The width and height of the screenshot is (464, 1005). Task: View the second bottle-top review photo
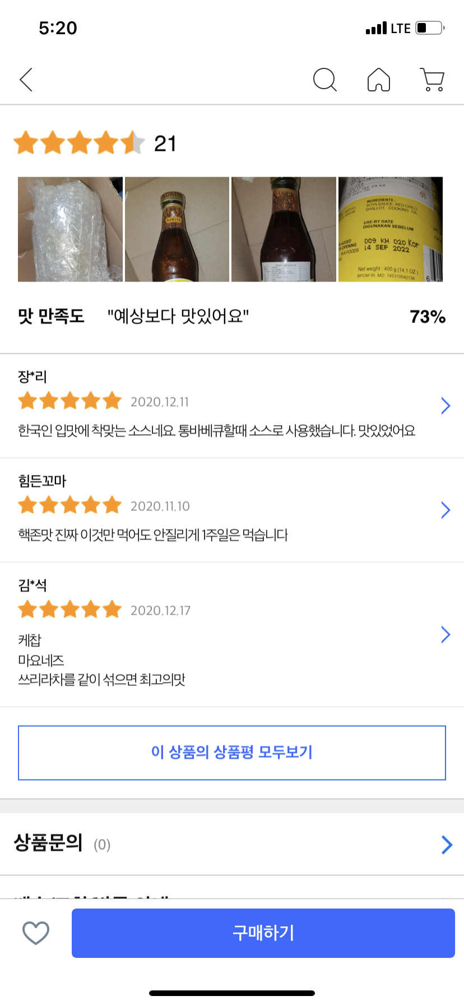pyautogui.click(x=177, y=229)
